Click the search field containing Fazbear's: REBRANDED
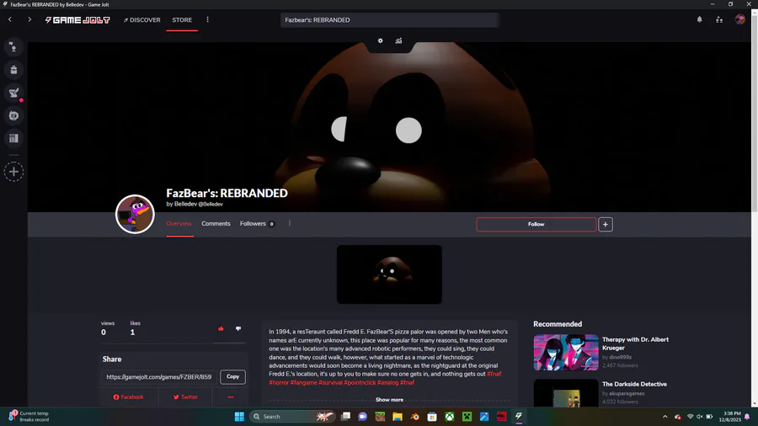Image resolution: width=758 pixels, height=426 pixels. (x=389, y=20)
